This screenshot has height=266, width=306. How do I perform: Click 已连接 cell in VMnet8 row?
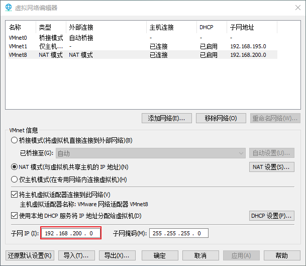coord(159,55)
